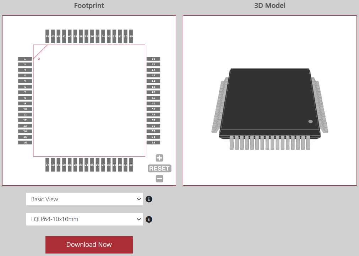Zoom in using the plus icon
This screenshot has width=359, height=256.
tap(159, 158)
